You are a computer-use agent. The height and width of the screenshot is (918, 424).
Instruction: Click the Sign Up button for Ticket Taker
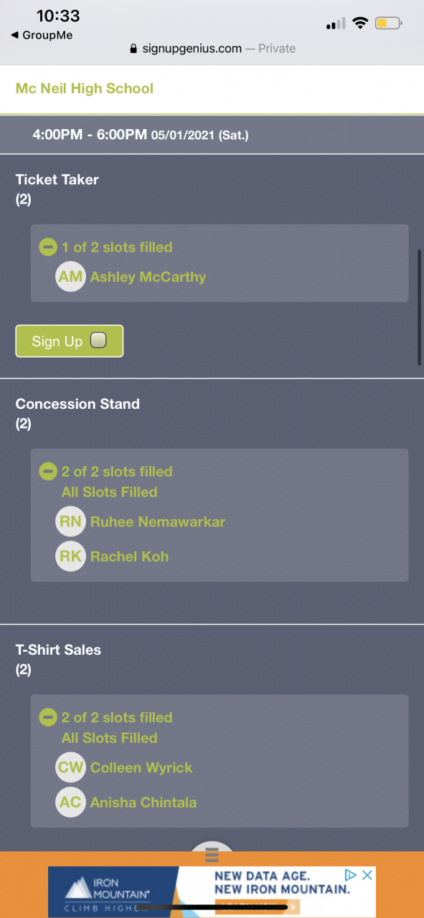click(x=70, y=341)
